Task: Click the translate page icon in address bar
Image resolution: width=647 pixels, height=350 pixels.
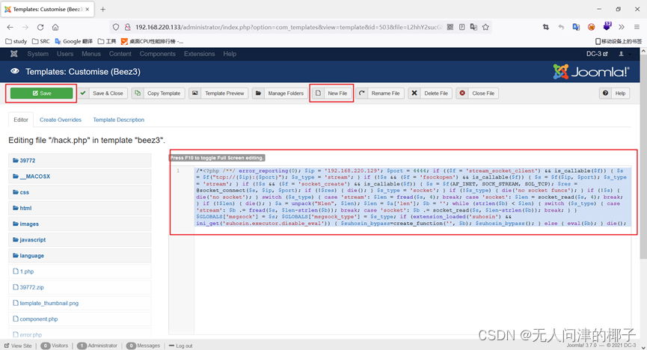Action: point(473,27)
